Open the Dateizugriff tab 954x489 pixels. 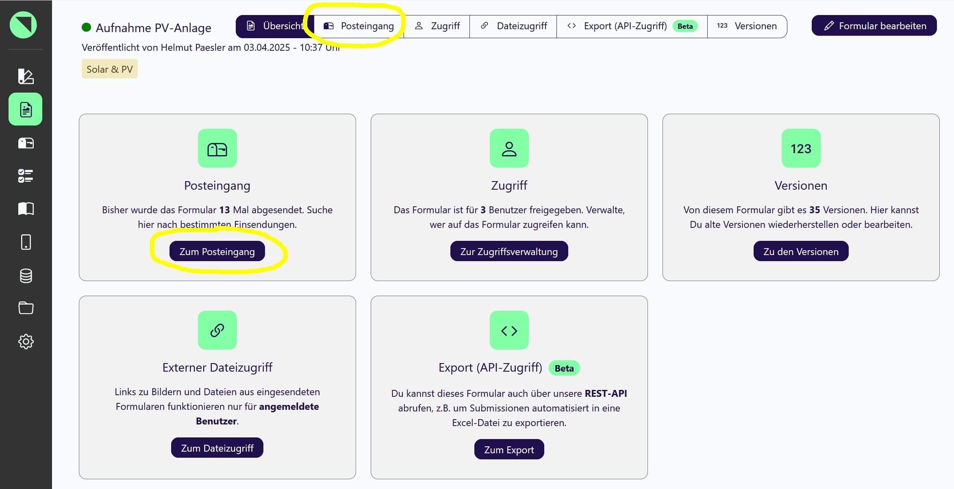[x=513, y=26]
